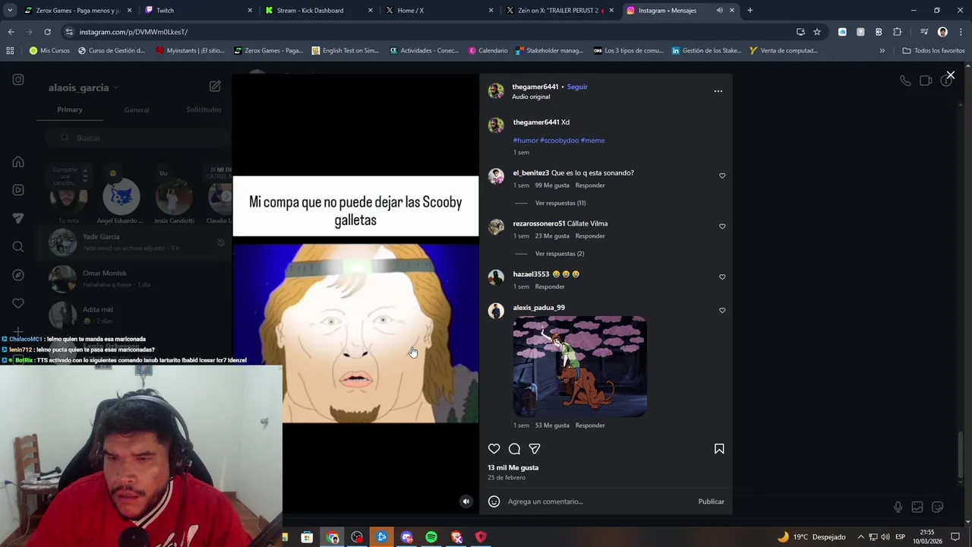This screenshot has width=972, height=547.
Task: Open Messages in the Instagram sidebar
Action: pyautogui.click(x=18, y=218)
